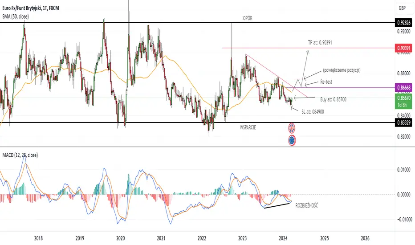Click the 2024 label on time axis
The width and height of the screenshot is (415, 245).
[283, 238]
